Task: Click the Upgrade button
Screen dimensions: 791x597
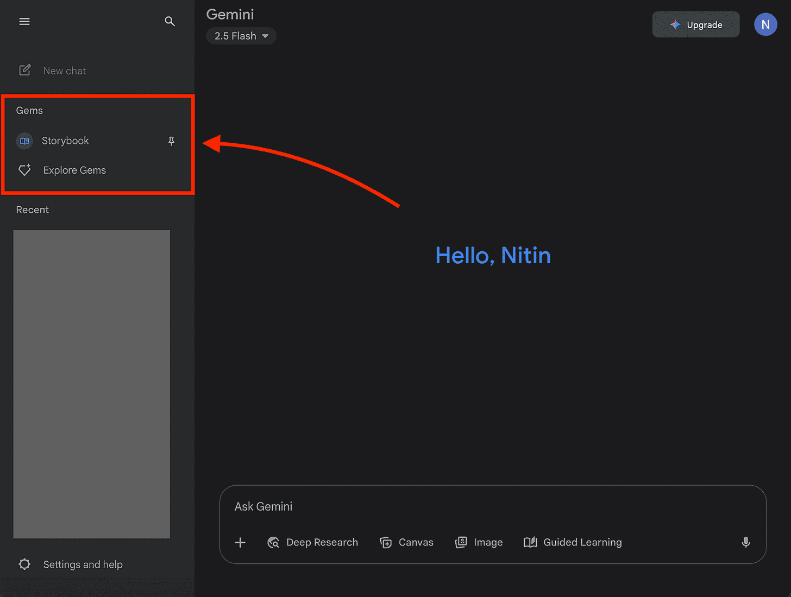Action: point(696,24)
